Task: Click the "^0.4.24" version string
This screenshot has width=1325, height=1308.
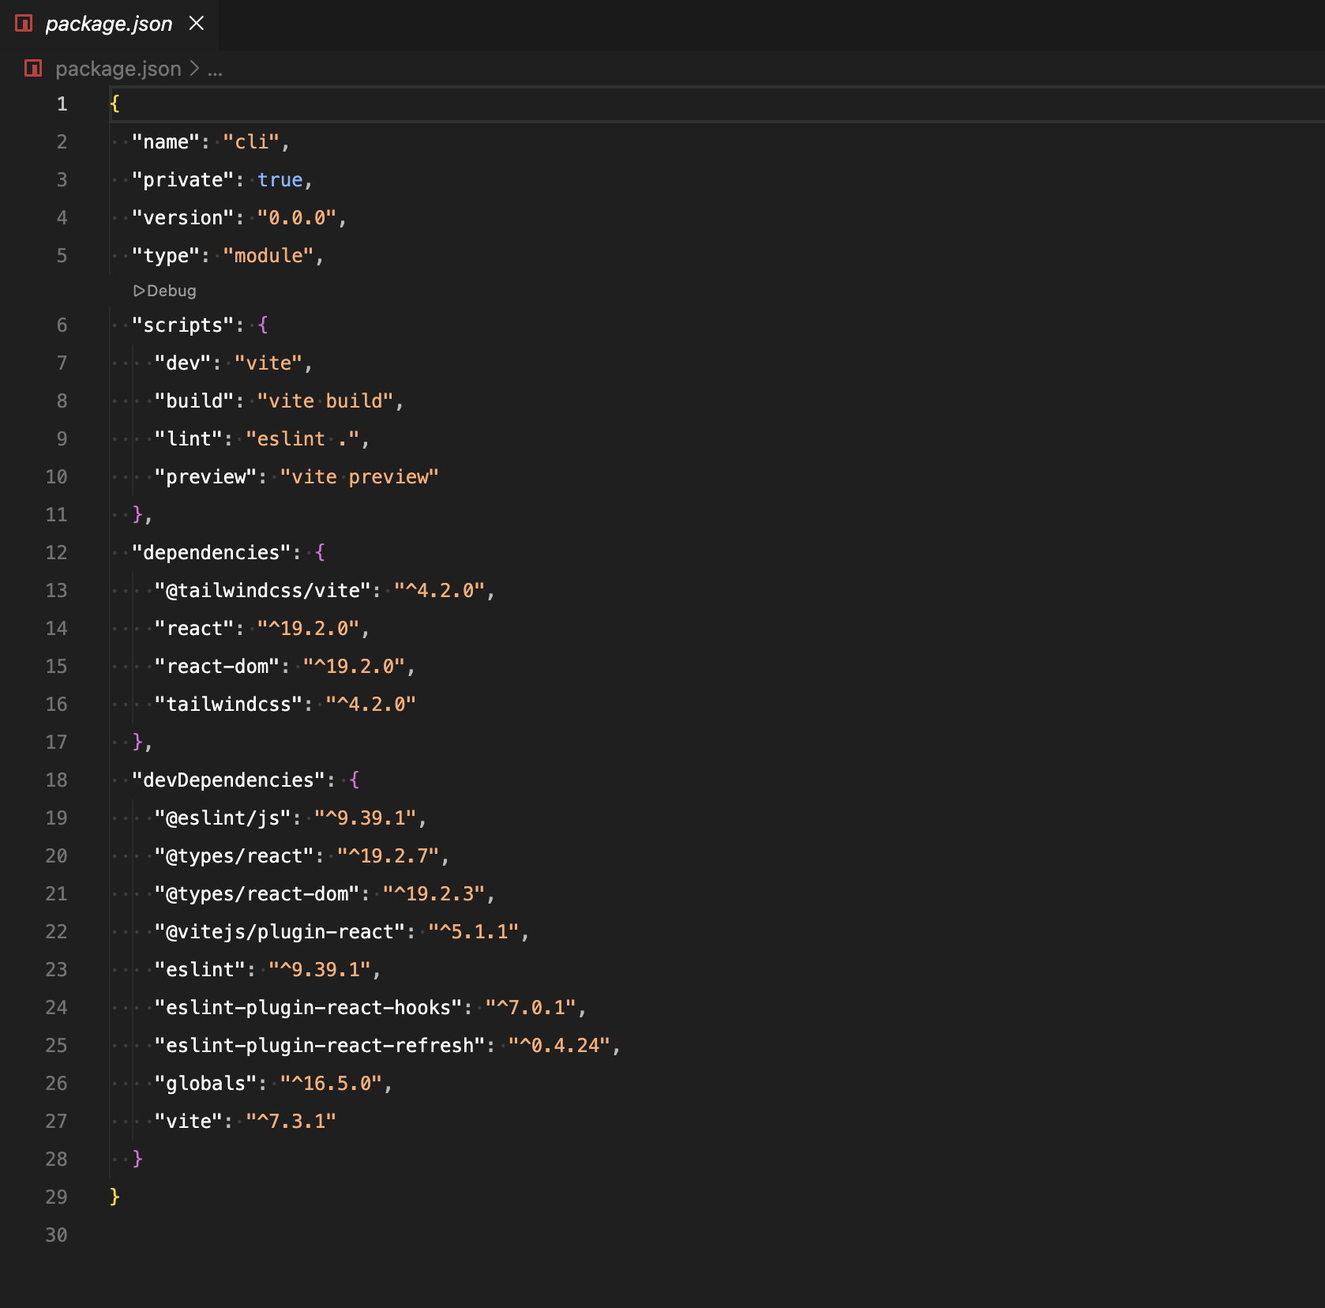Action: (560, 1045)
